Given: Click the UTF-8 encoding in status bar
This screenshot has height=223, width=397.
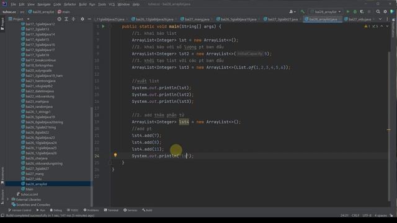Looking at the screenshot, I should [x=367, y=216].
